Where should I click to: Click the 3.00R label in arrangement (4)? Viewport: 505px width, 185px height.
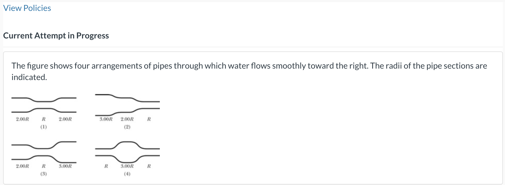(x=127, y=166)
